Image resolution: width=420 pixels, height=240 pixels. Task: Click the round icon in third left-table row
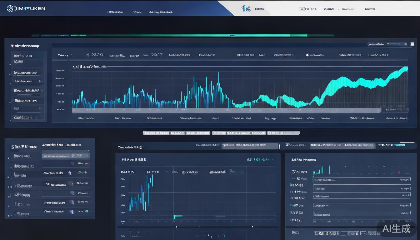[x=70, y=173]
